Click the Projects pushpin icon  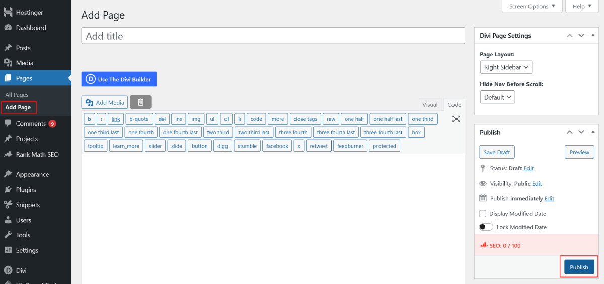(8, 139)
